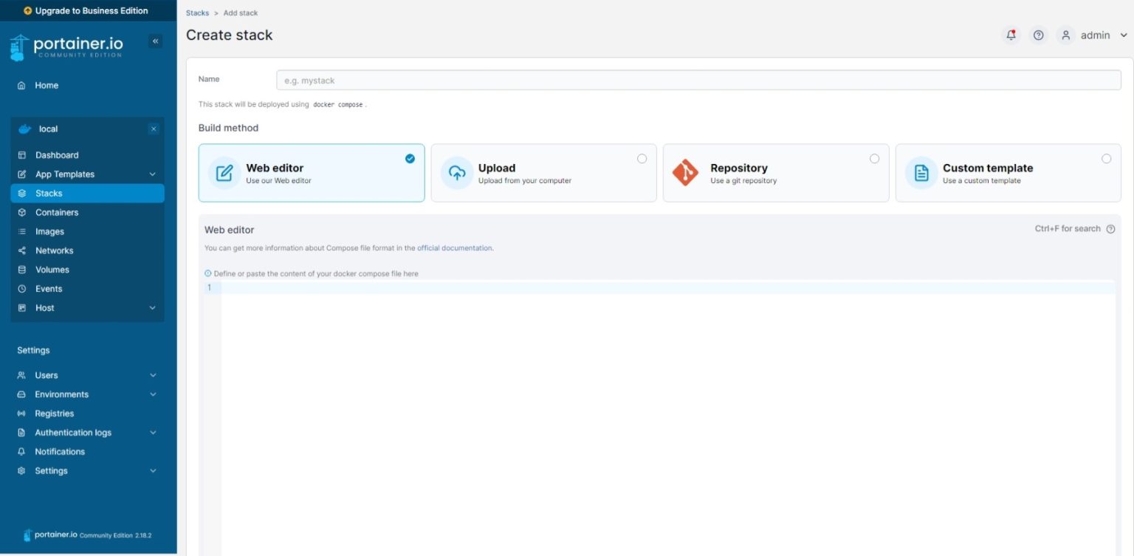Collapse the sidebar with double-chevron button
This screenshot has width=1134, height=556.
[155, 41]
